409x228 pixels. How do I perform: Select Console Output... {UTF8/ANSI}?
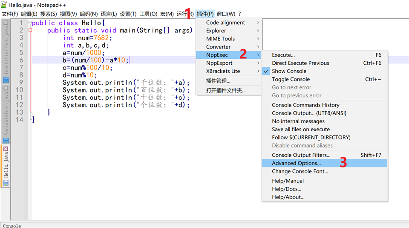point(325,113)
